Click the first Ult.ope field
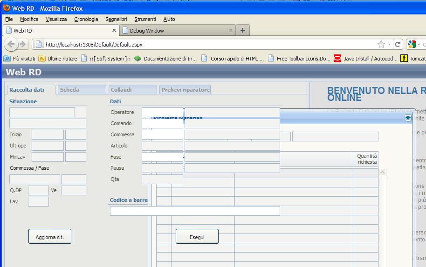Screen dimensions: 426x267 (x=48, y=146)
